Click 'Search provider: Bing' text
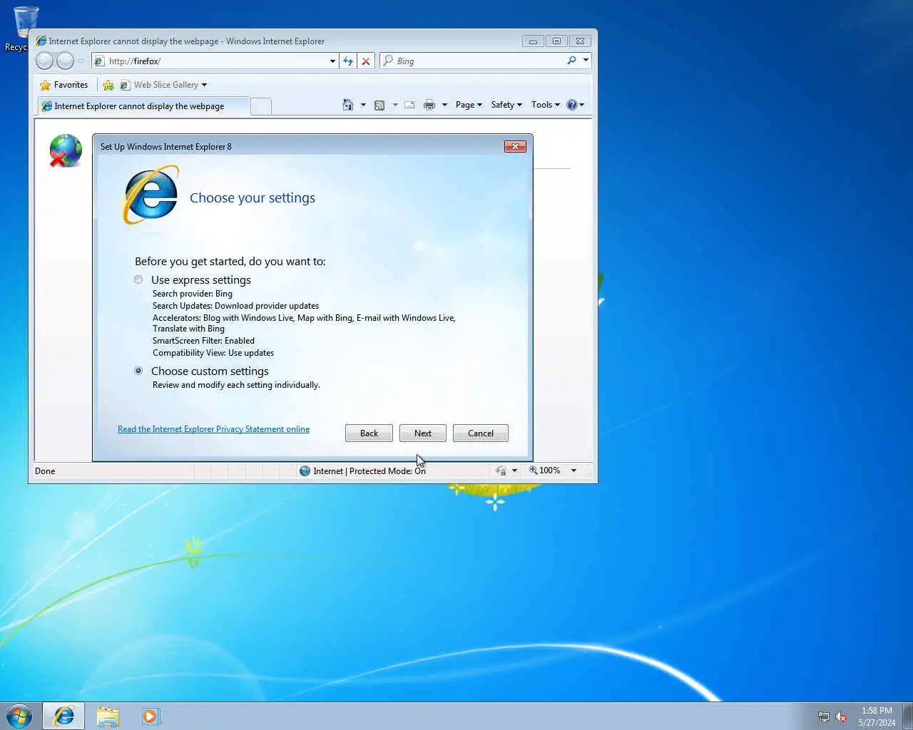The height and width of the screenshot is (730, 913). (193, 294)
